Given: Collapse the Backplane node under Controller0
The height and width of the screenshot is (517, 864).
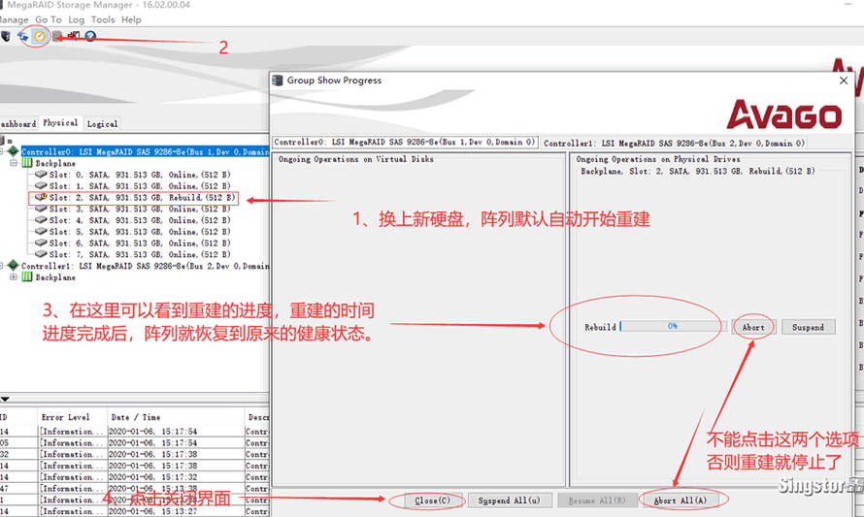Looking at the screenshot, I should 14,164.
